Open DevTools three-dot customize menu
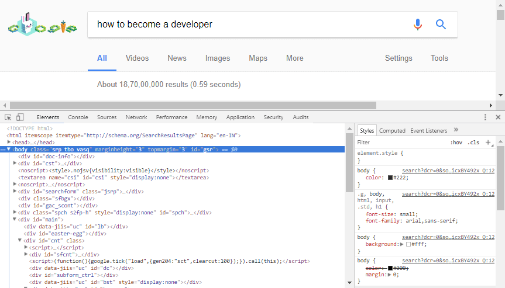The height and width of the screenshot is (288, 505). (485, 117)
